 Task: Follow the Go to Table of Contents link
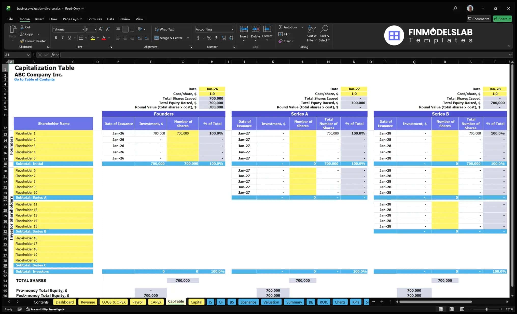(x=34, y=79)
